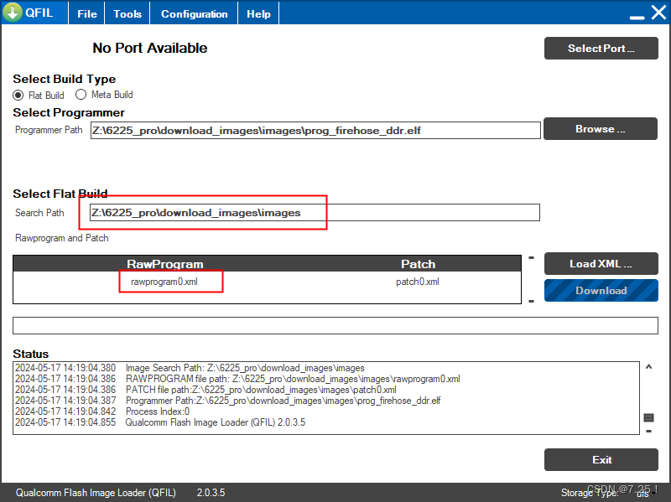
Task: Click the Exit button
Action: coord(601,459)
